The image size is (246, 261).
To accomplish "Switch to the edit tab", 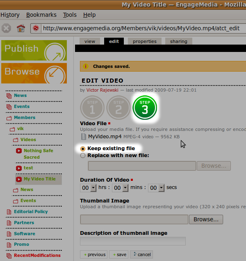I will pos(114,41).
